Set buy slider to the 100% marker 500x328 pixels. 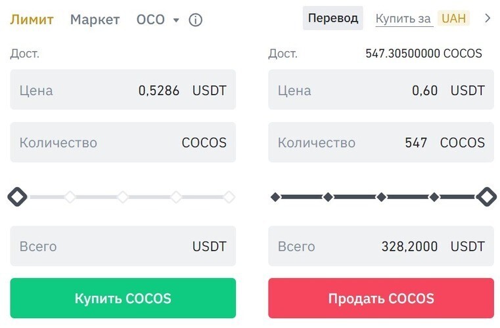click(229, 197)
